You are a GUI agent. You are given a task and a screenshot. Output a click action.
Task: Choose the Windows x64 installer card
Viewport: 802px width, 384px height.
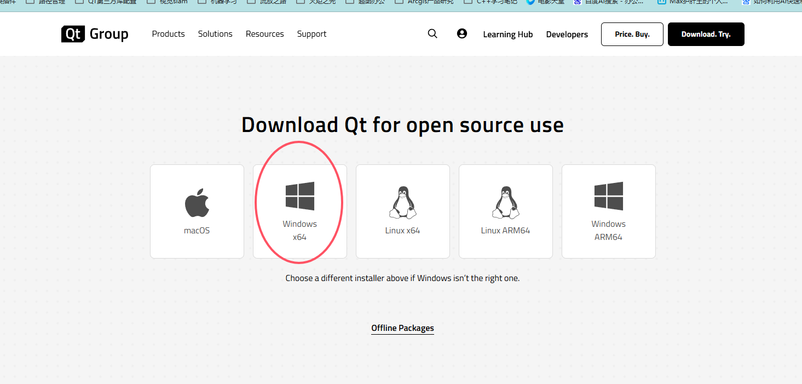point(300,211)
